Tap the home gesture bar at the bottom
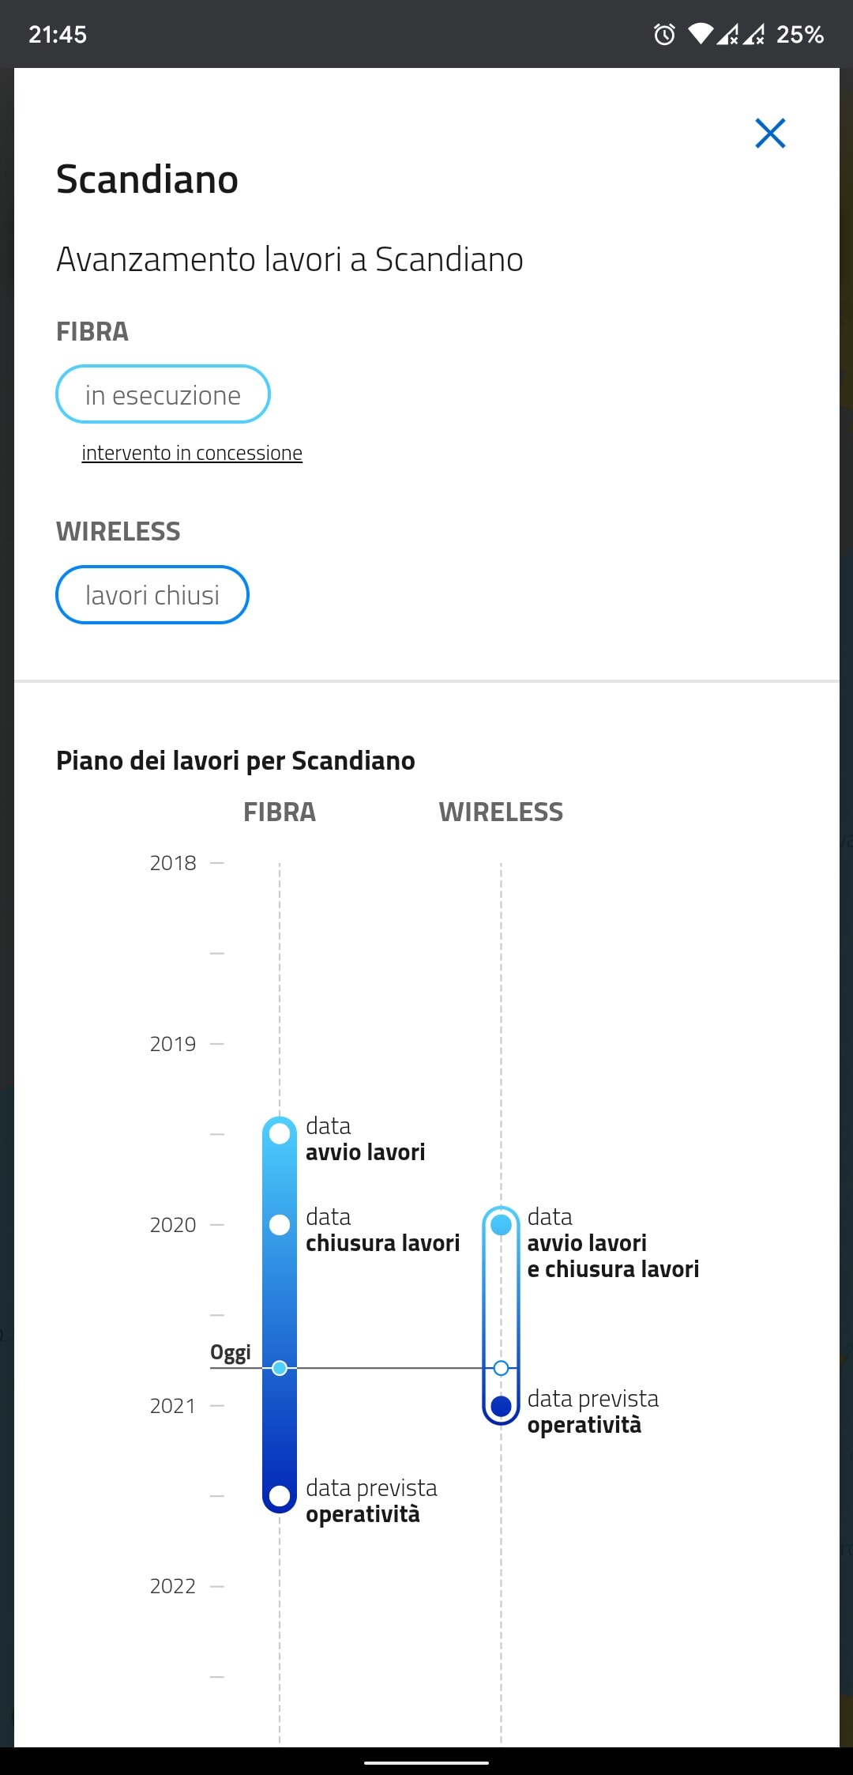Viewport: 853px width, 1775px height. [x=426, y=1762]
